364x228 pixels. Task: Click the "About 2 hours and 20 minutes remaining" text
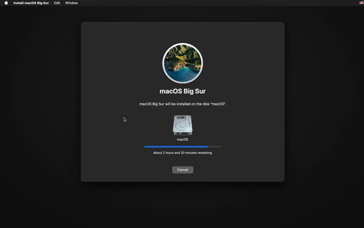182,153
